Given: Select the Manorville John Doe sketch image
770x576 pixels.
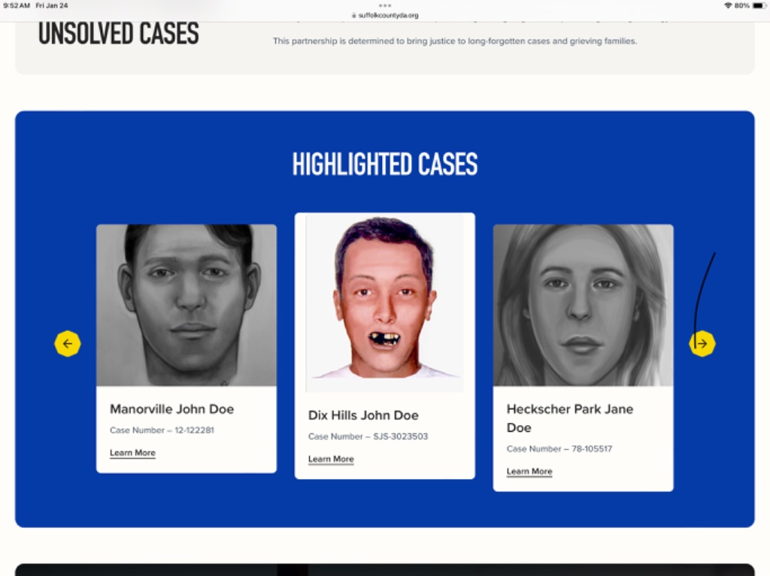Looking at the screenshot, I should pos(186,305).
